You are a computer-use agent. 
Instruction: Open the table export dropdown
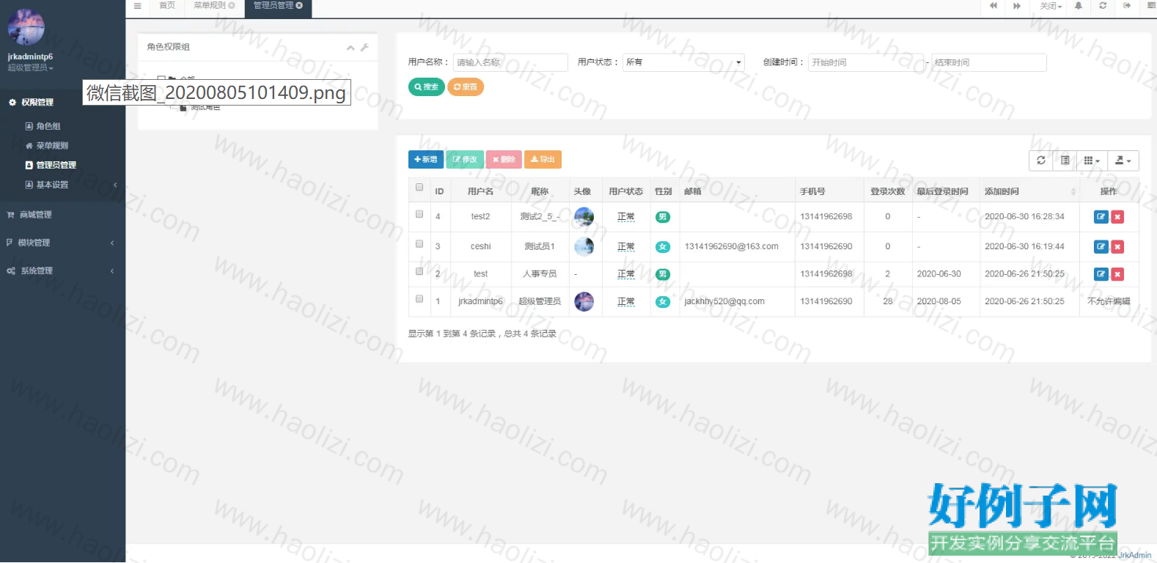pyautogui.click(x=1123, y=161)
